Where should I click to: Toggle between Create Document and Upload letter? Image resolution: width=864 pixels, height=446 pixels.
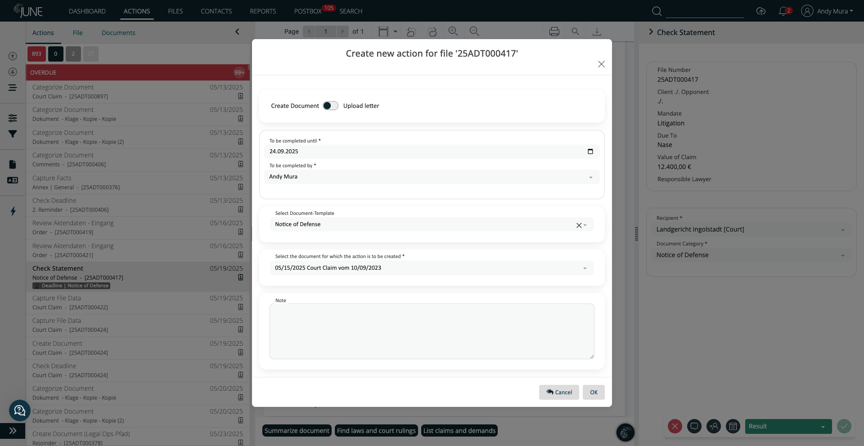(x=330, y=106)
